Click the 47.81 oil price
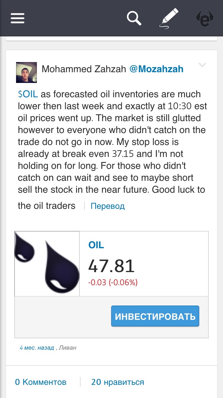Screen dimensions: 223x398 pos(111,266)
